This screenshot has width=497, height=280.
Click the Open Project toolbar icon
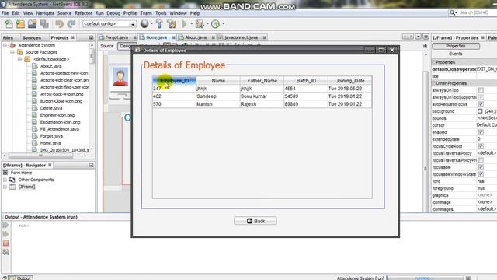[x=32, y=24]
